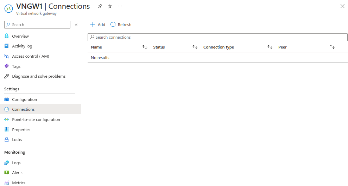Open the Activity log
348x186 pixels.
pos(22,46)
